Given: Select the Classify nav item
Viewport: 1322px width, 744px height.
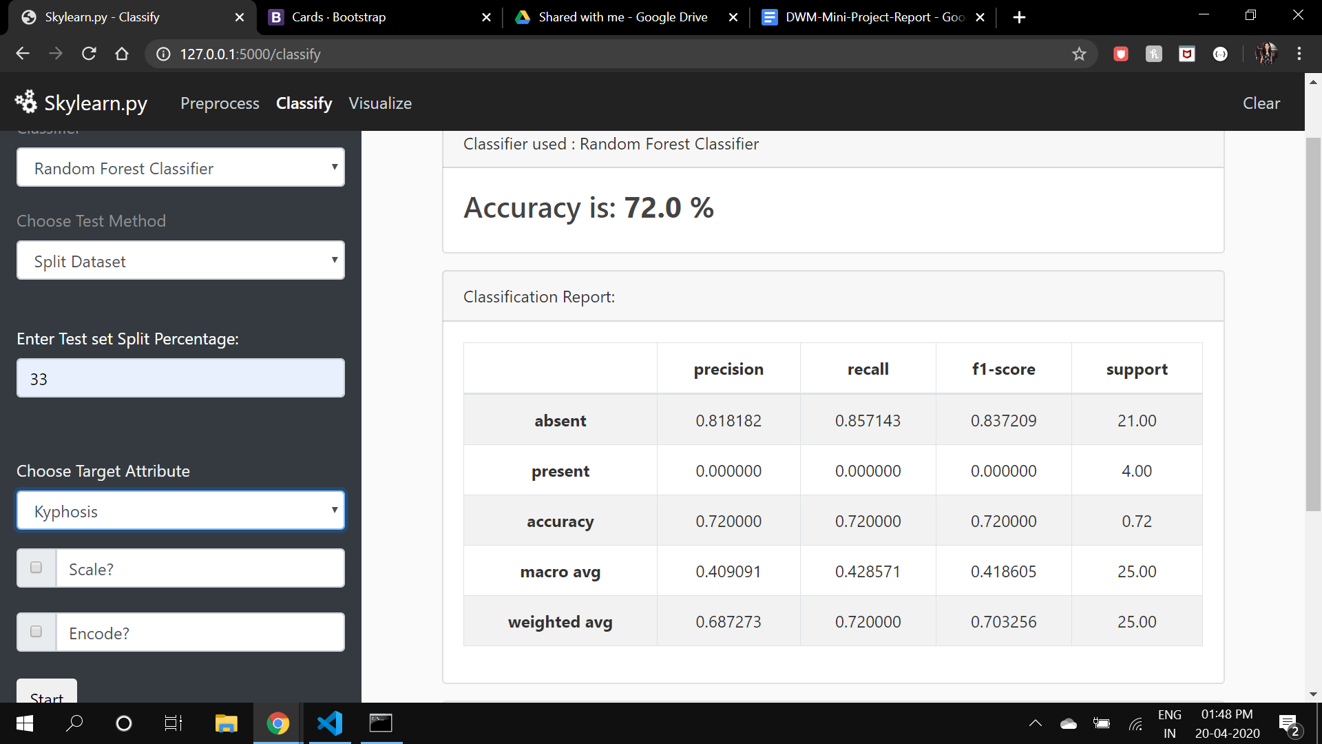Looking at the screenshot, I should pos(304,103).
